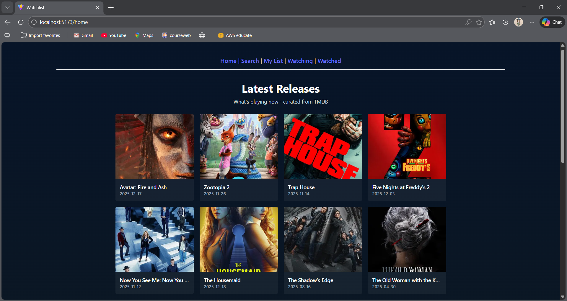The width and height of the screenshot is (567, 301).
Task: Reload the current page
Action: (x=21, y=22)
